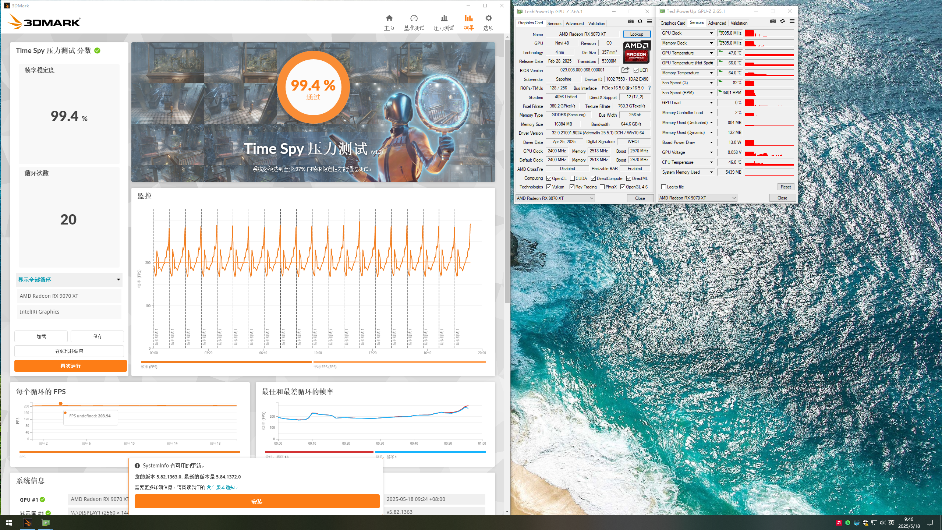Take screenshot in GPU-Z Sensors window
Viewport: 942px width, 530px height.
tap(773, 21)
